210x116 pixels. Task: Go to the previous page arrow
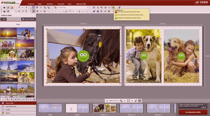pos(125,101)
